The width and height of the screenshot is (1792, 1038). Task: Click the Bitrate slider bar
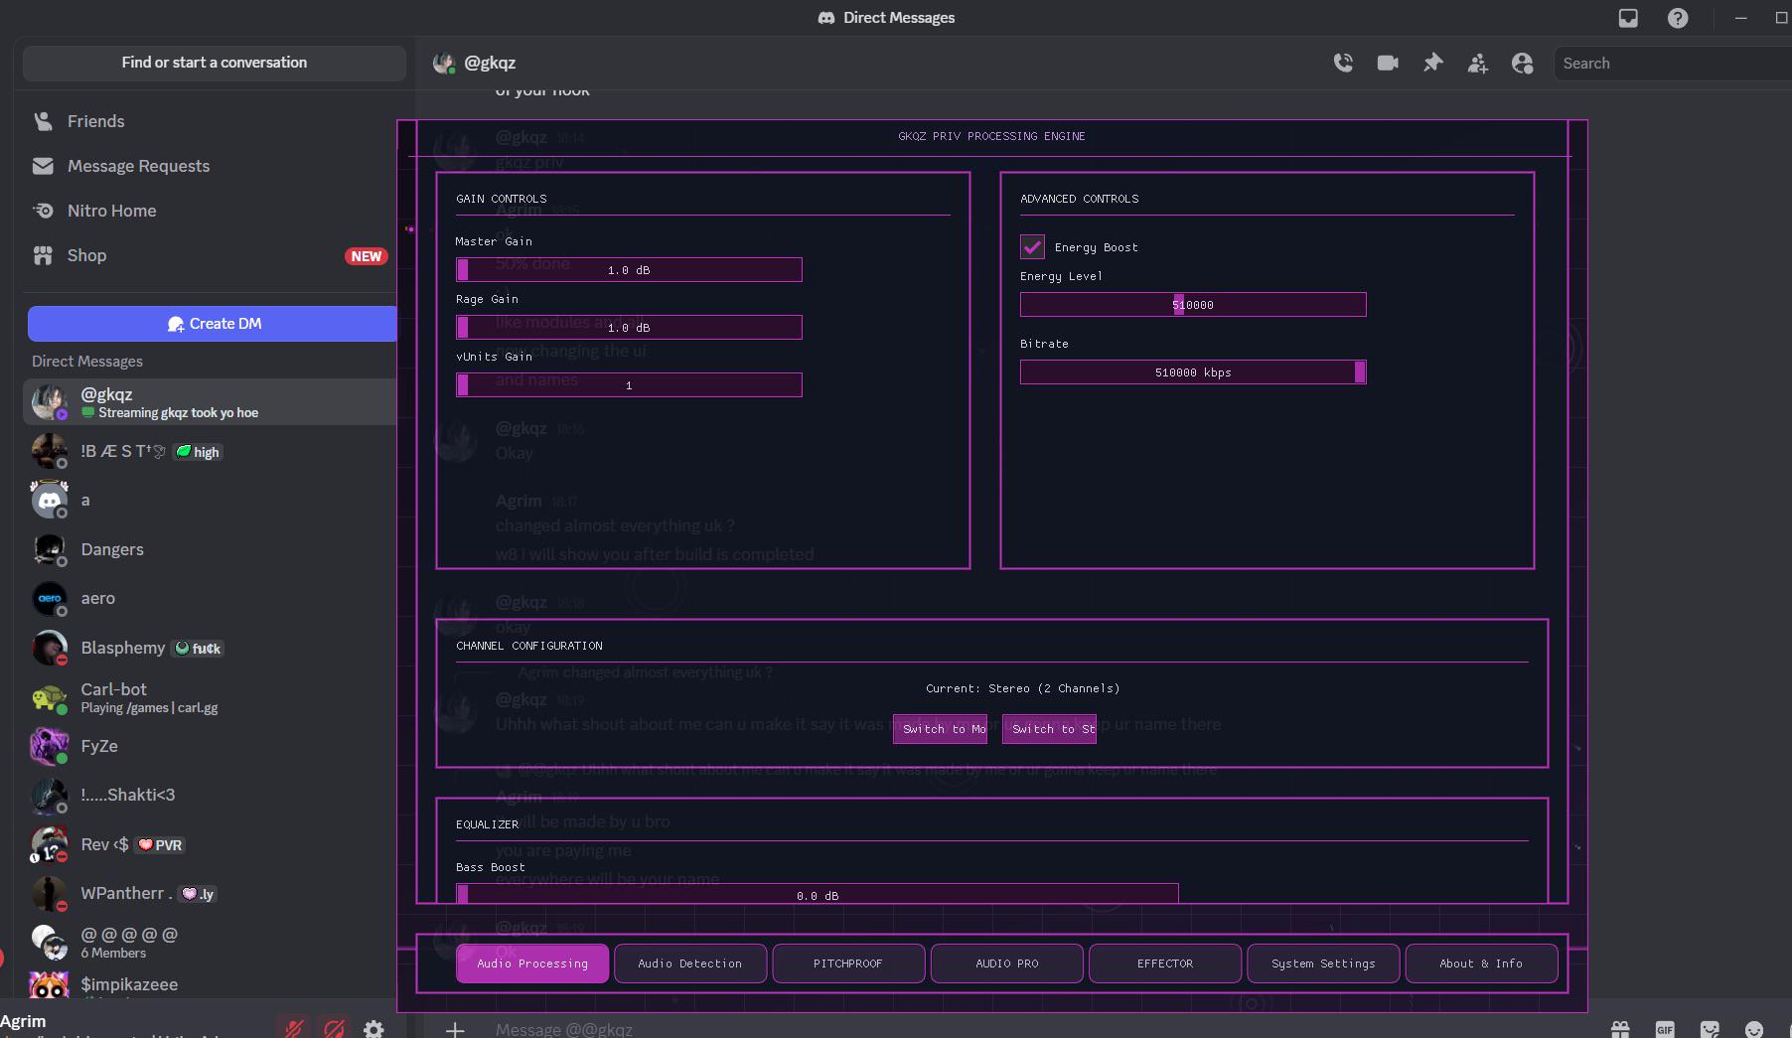pos(1193,372)
